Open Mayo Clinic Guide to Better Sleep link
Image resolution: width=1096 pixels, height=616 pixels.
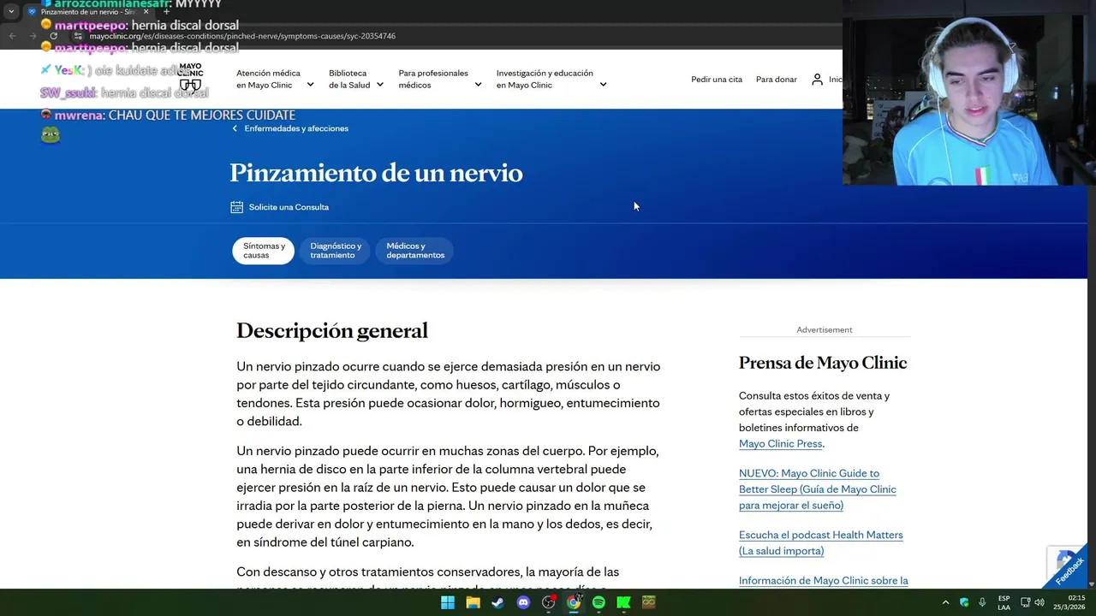click(x=818, y=489)
